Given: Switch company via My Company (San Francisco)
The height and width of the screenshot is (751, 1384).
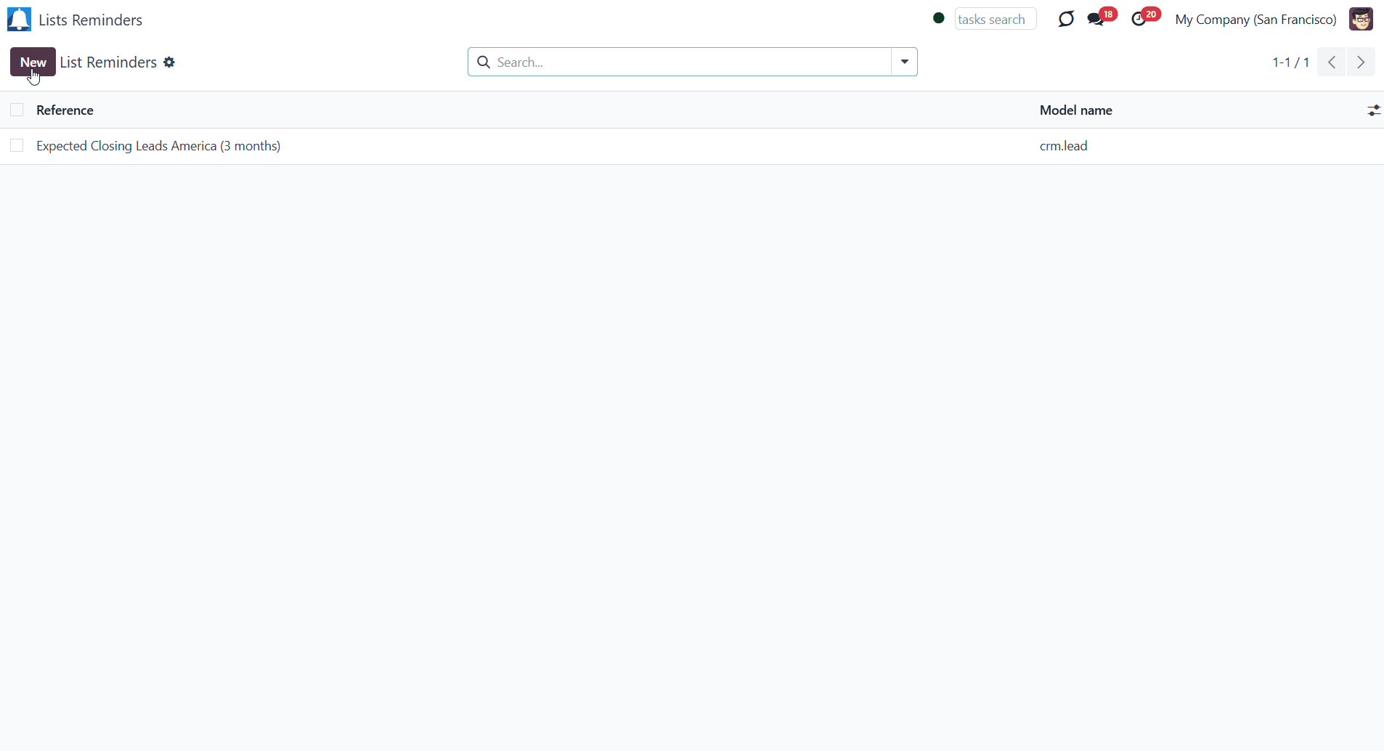Looking at the screenshot, I should coord(1256,20).
